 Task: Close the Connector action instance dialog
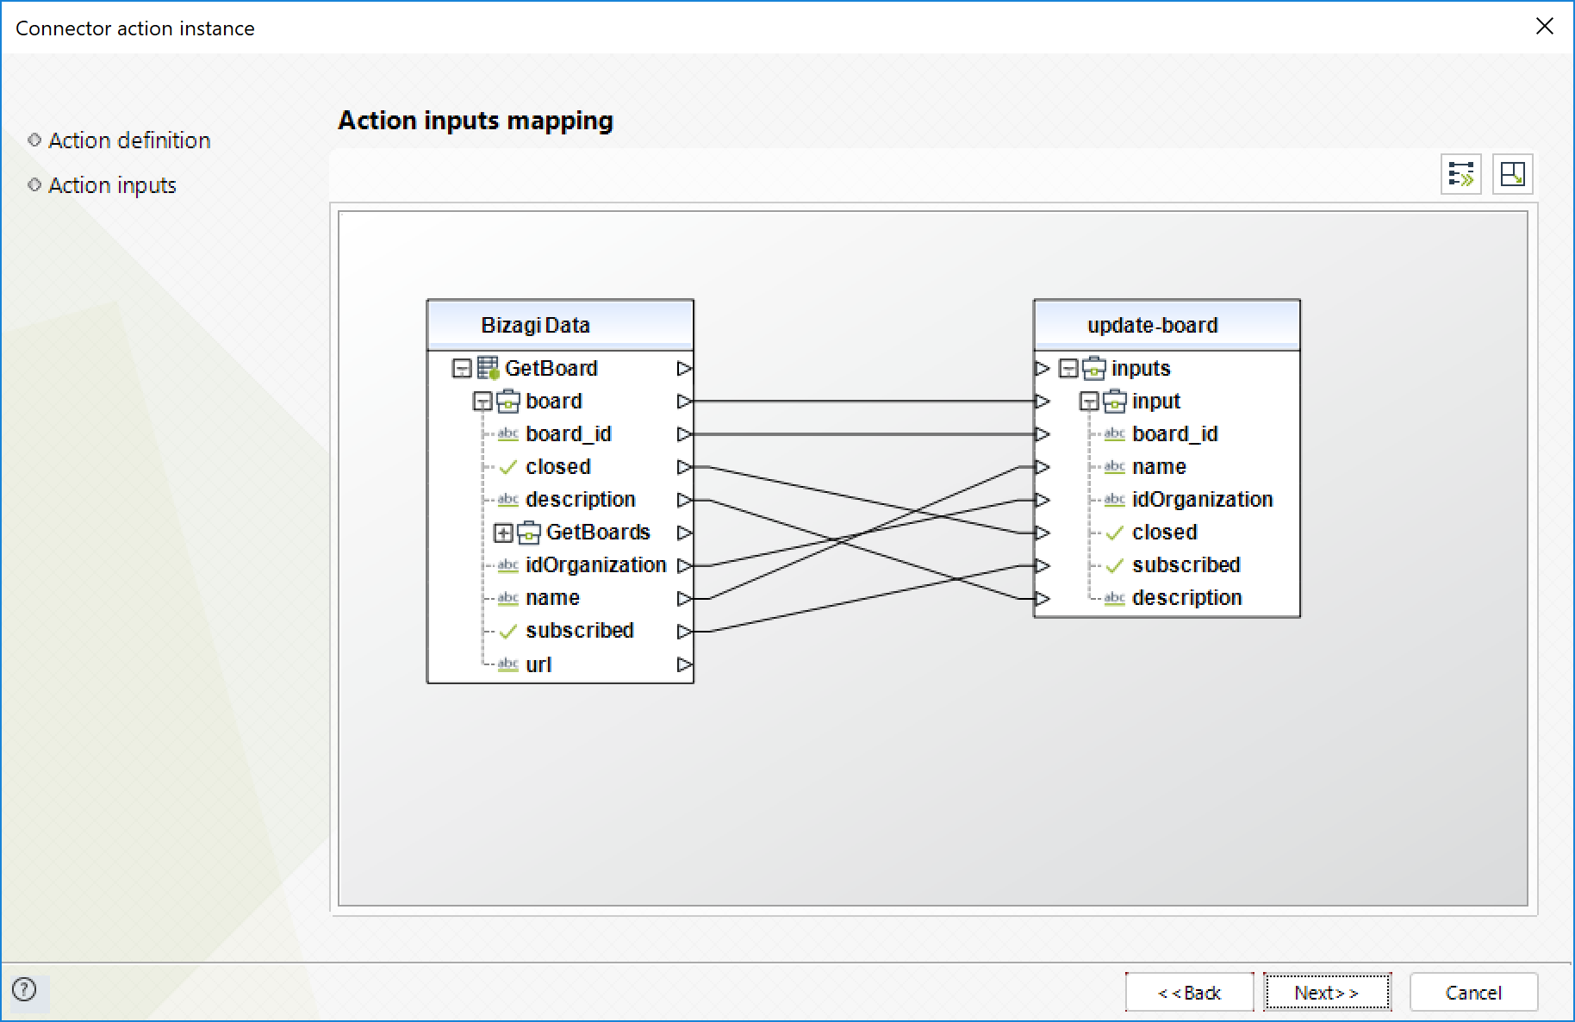click(x=1544, y=27)
